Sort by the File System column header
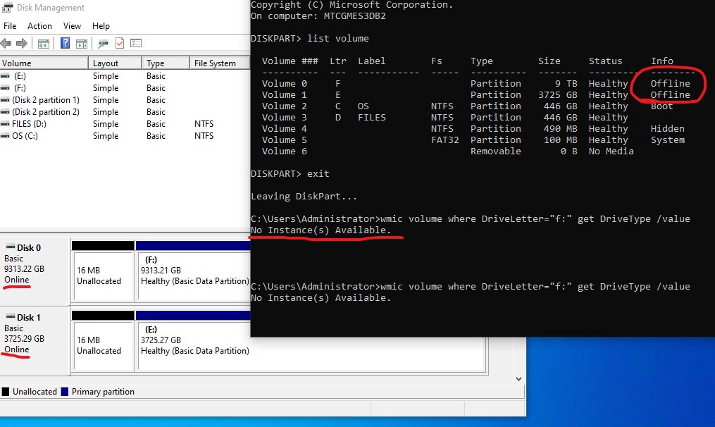 [x=220, y=63]
